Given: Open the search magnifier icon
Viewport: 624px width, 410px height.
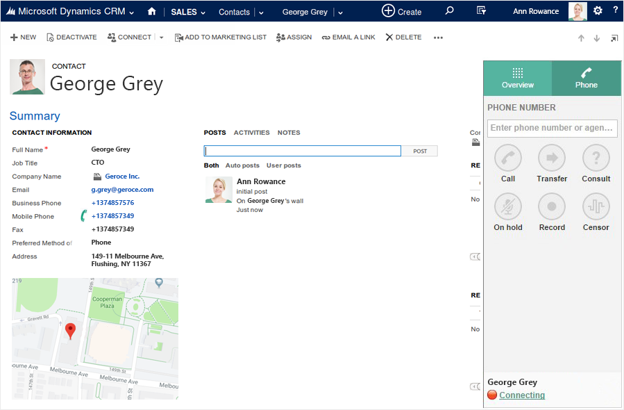Looking at the screenshot, I should click(449, 10).
